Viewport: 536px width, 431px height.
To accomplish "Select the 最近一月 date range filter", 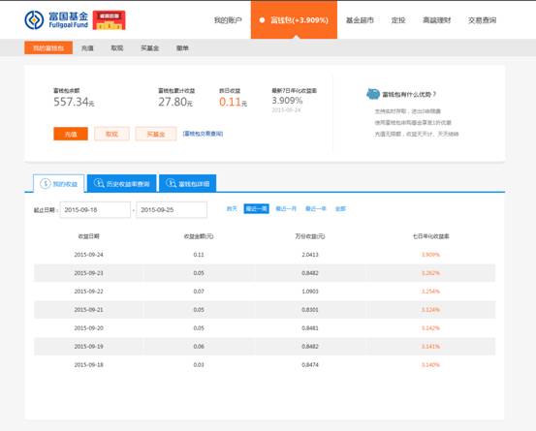I will click(286, 208).
